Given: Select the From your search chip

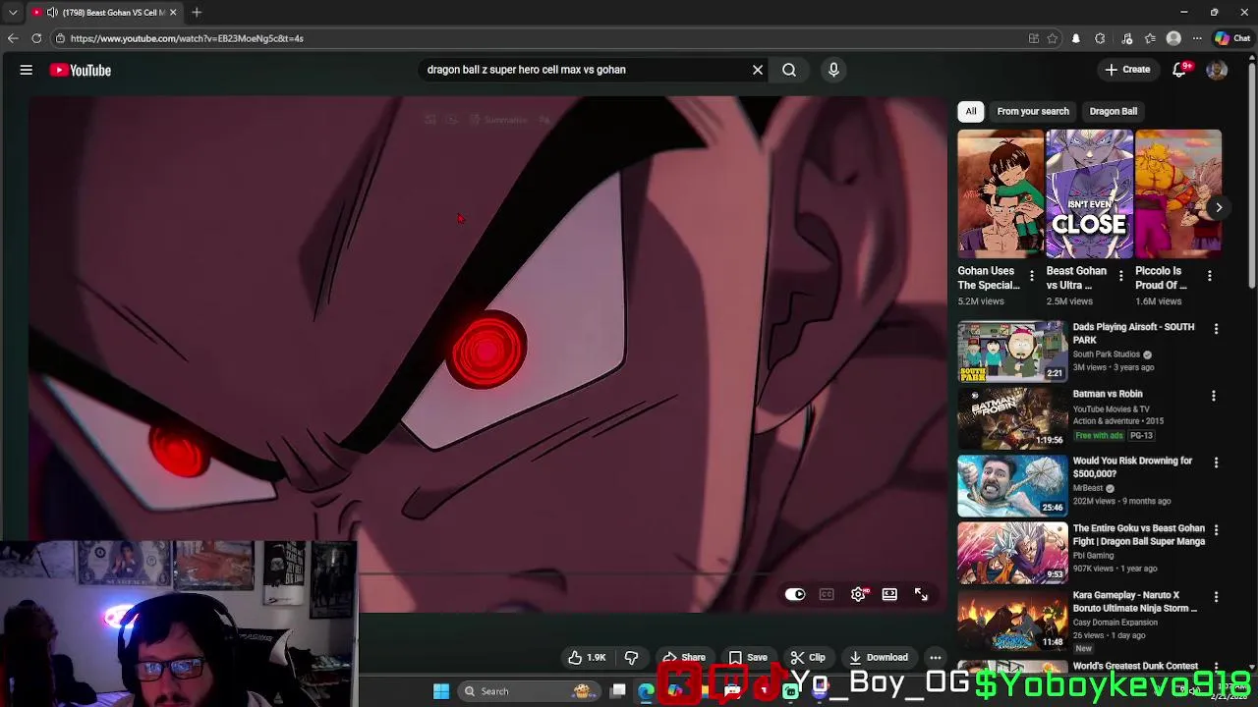Looking at the screenshot, I should click(x=1033, y=111).
